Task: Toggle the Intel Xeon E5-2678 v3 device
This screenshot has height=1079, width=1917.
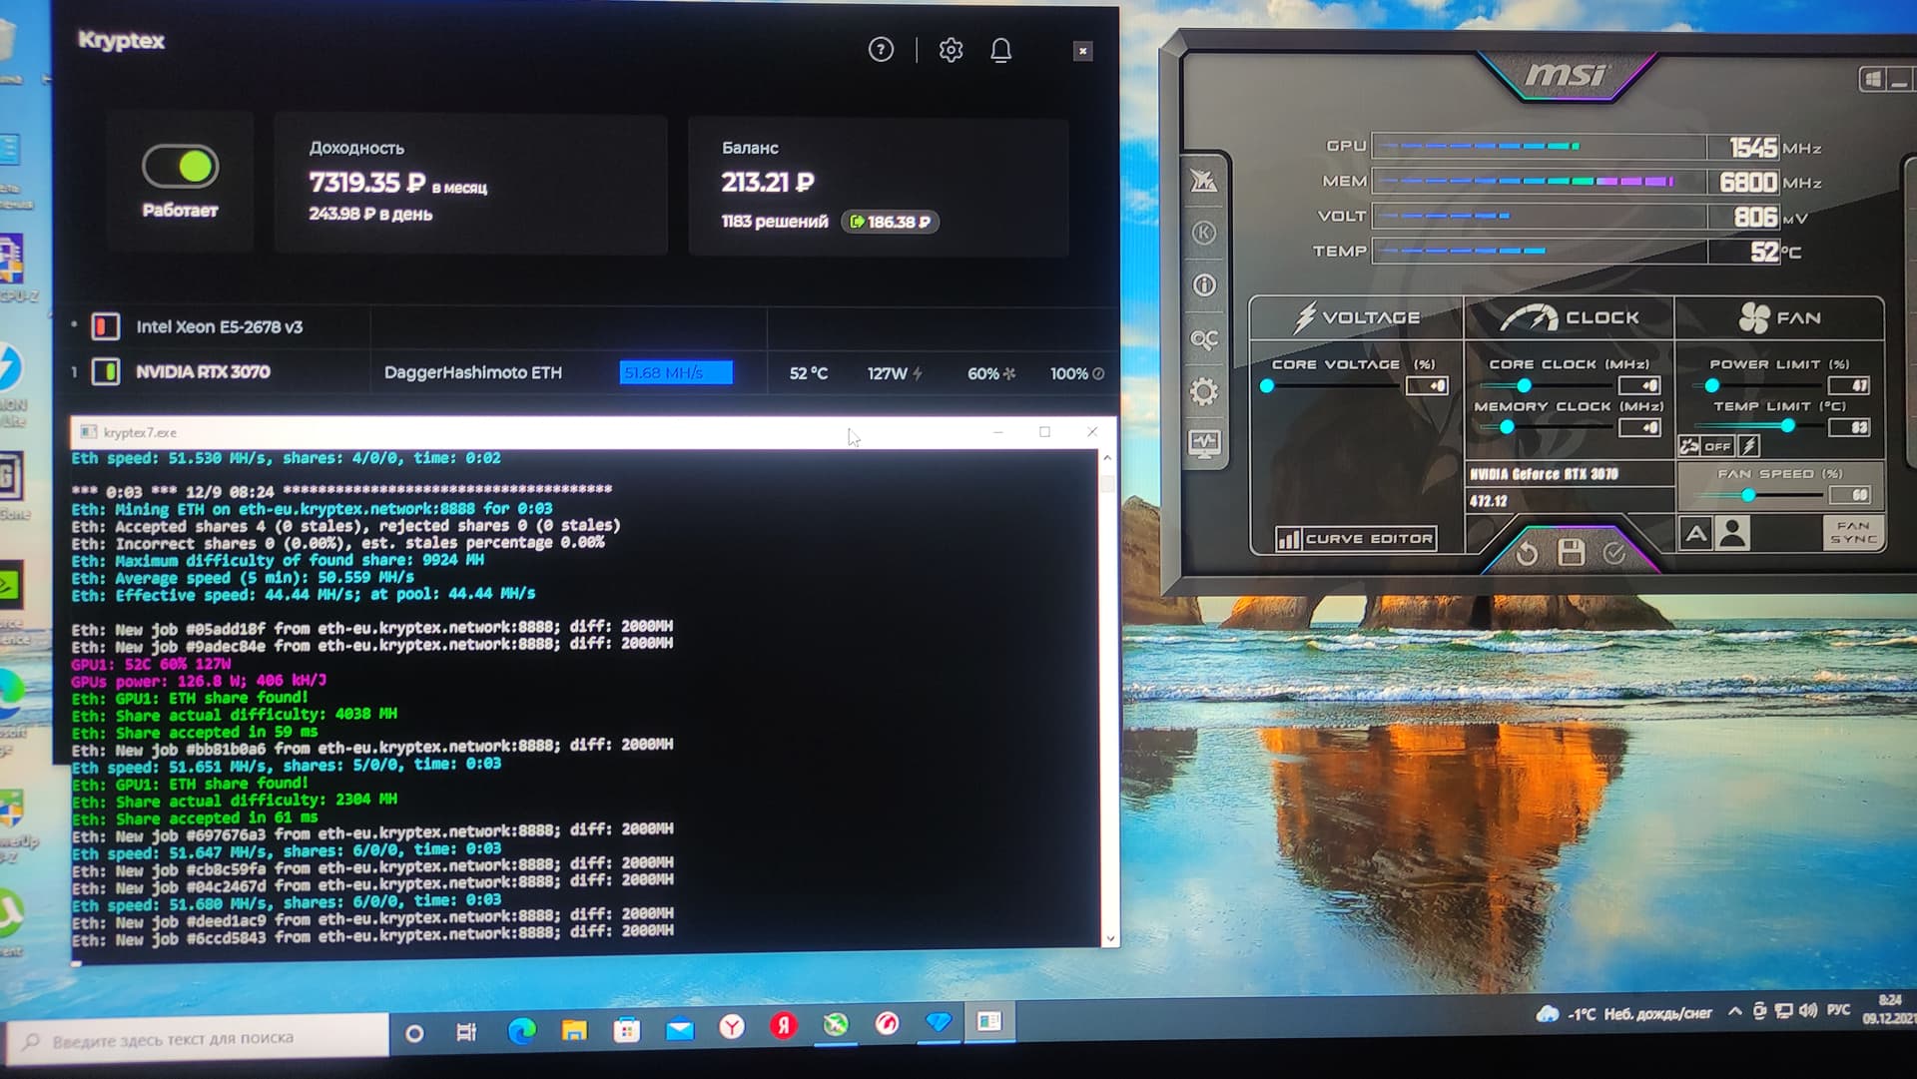Action: [105, 326]
